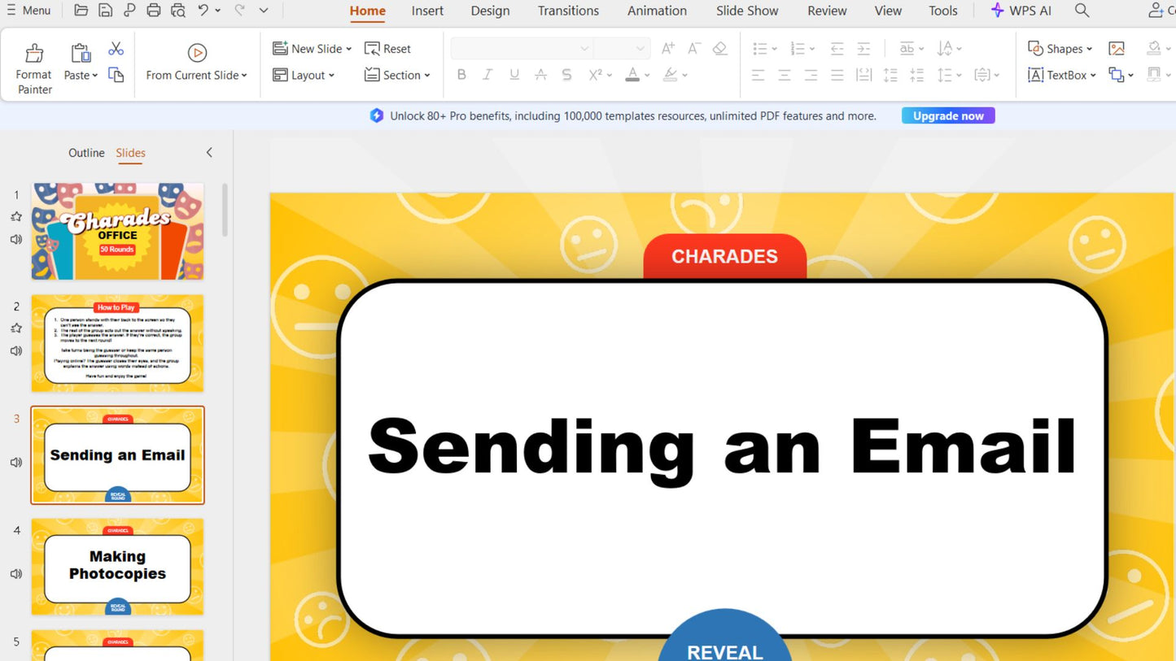Viewport: 1176px width, 661px height.
Task: Enable bulleted list formatting
Action: [760, 48]
